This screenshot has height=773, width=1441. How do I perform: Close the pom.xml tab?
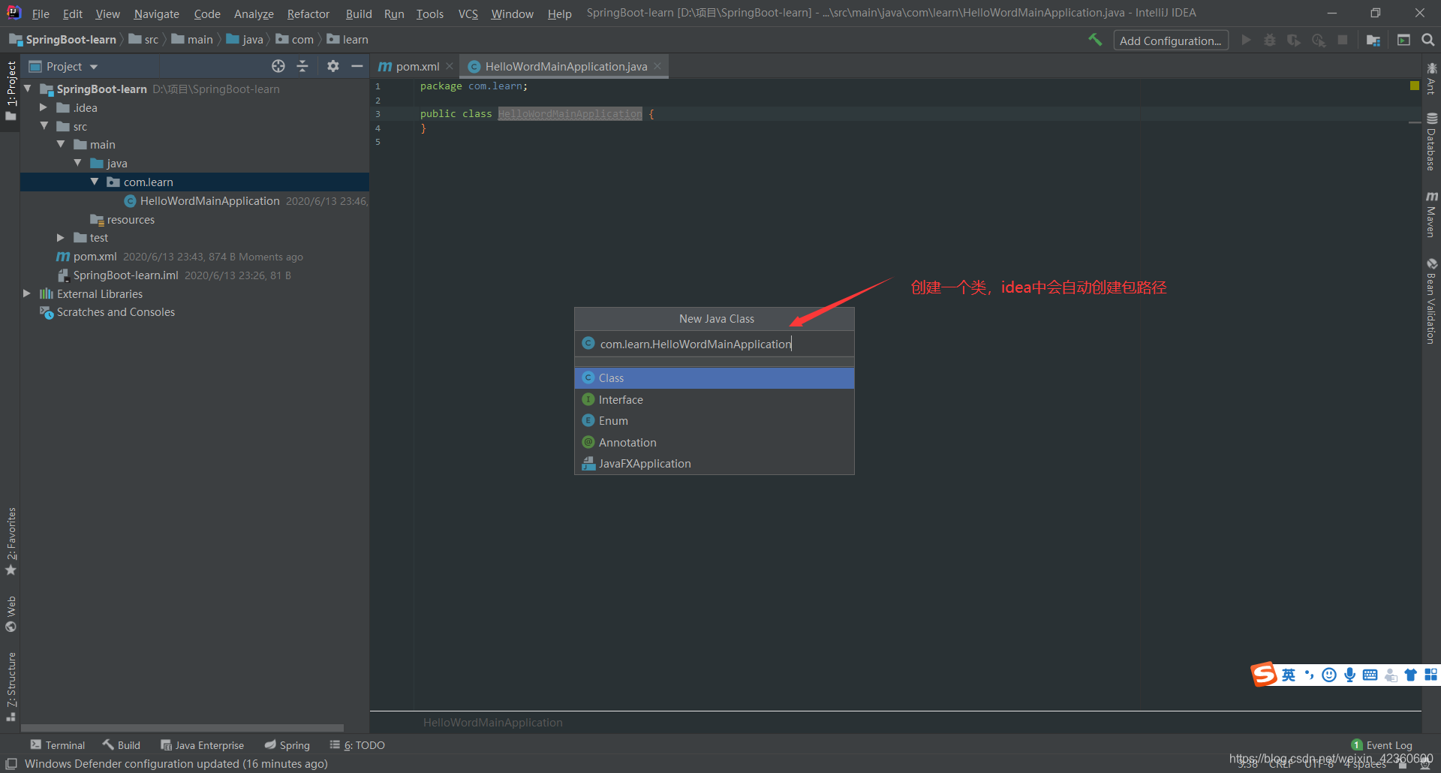click(450, 66)
